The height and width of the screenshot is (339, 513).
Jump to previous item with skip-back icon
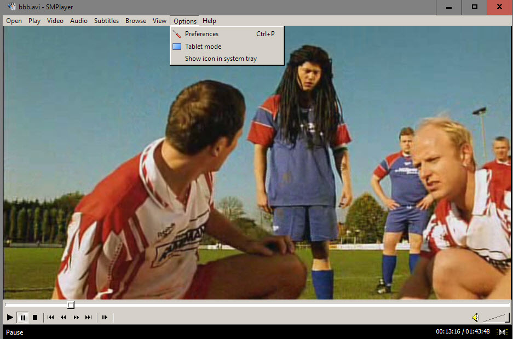[x=51, y=317]
